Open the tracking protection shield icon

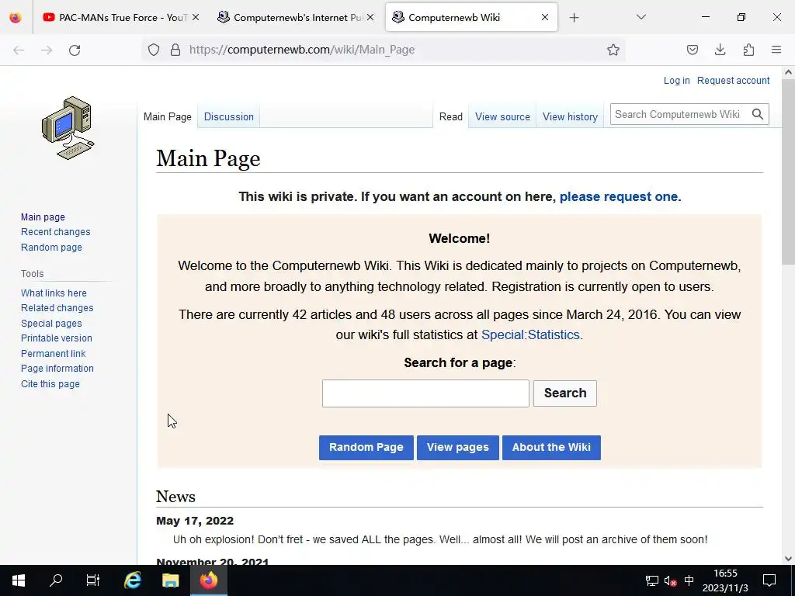tap(154, 50)
